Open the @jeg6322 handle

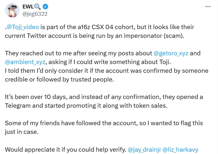click(35, 14)
